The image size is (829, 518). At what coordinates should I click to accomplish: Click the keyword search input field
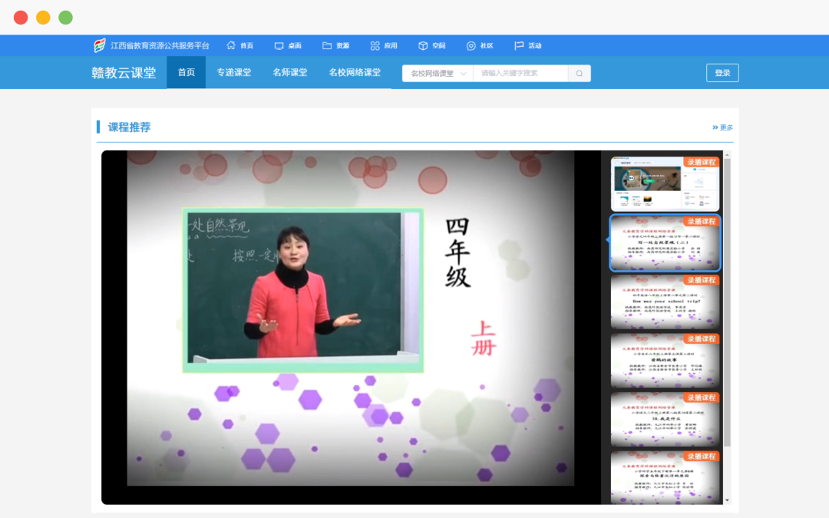520,74
